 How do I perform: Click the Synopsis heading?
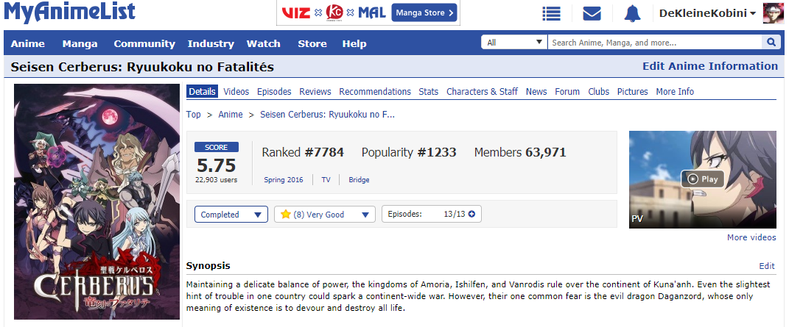click(x=208, y=266)
